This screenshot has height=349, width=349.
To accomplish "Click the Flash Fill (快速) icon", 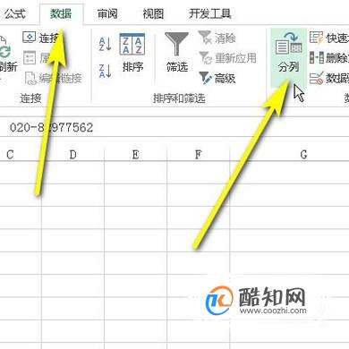I will pyautogui.click(x=316, y=38).
